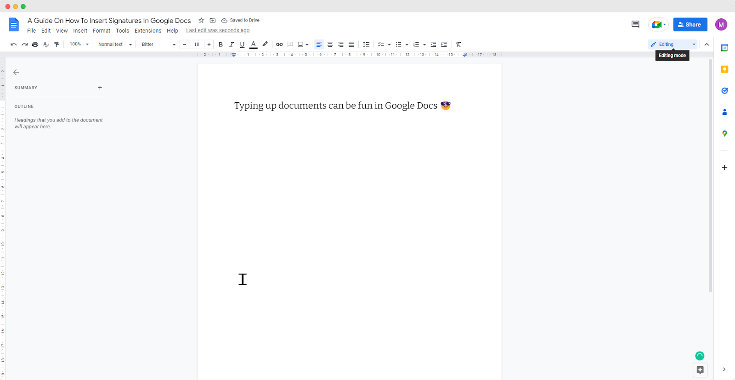Toggle underline formatting
This screenshot has height=380, width=735.
(242, 45)
